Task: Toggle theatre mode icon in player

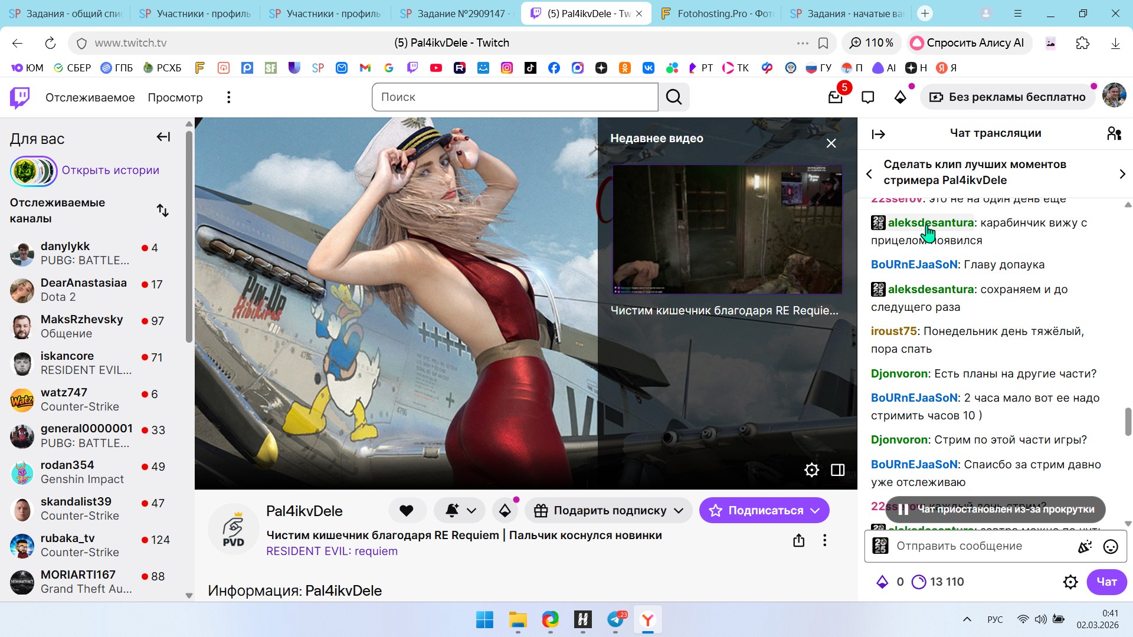Action: 838,470
